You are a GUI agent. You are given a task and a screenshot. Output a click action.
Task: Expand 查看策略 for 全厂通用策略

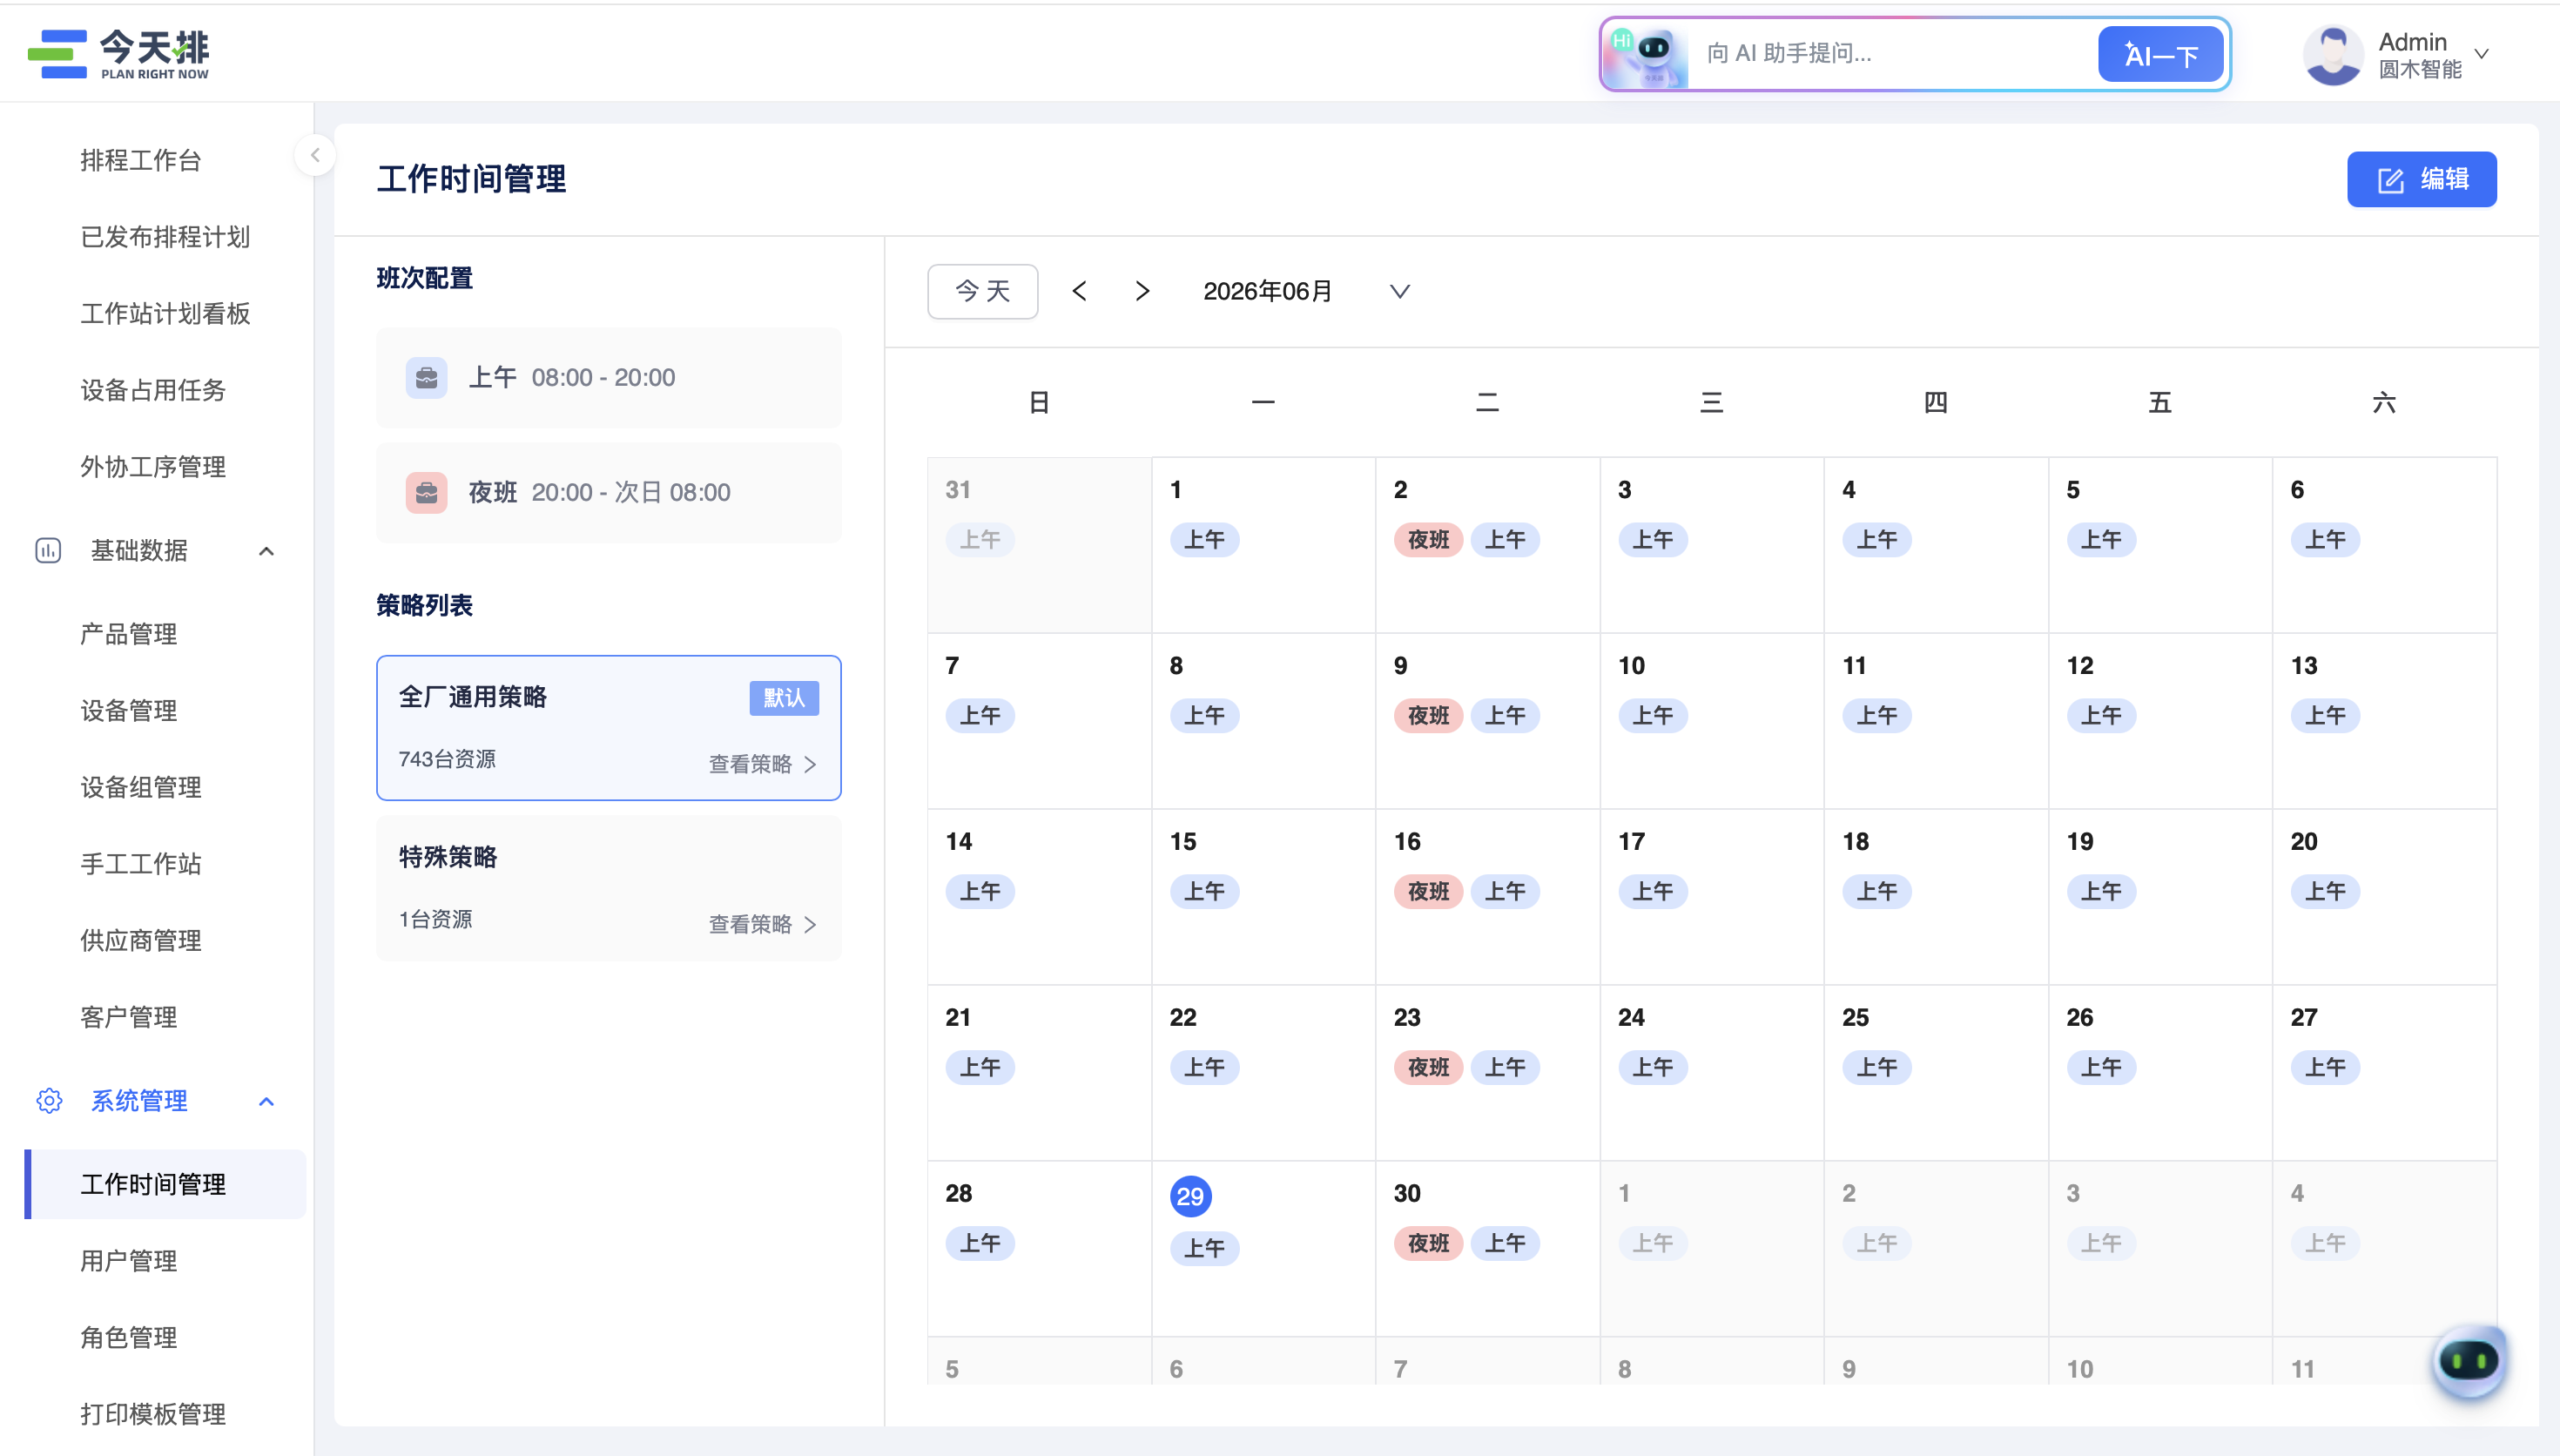pos(763,764)
